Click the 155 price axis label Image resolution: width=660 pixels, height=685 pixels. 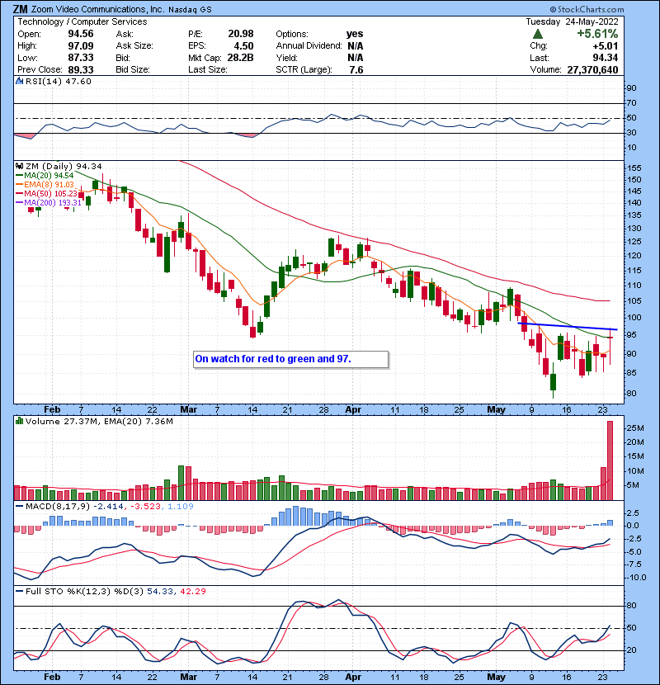click(634, 168)
